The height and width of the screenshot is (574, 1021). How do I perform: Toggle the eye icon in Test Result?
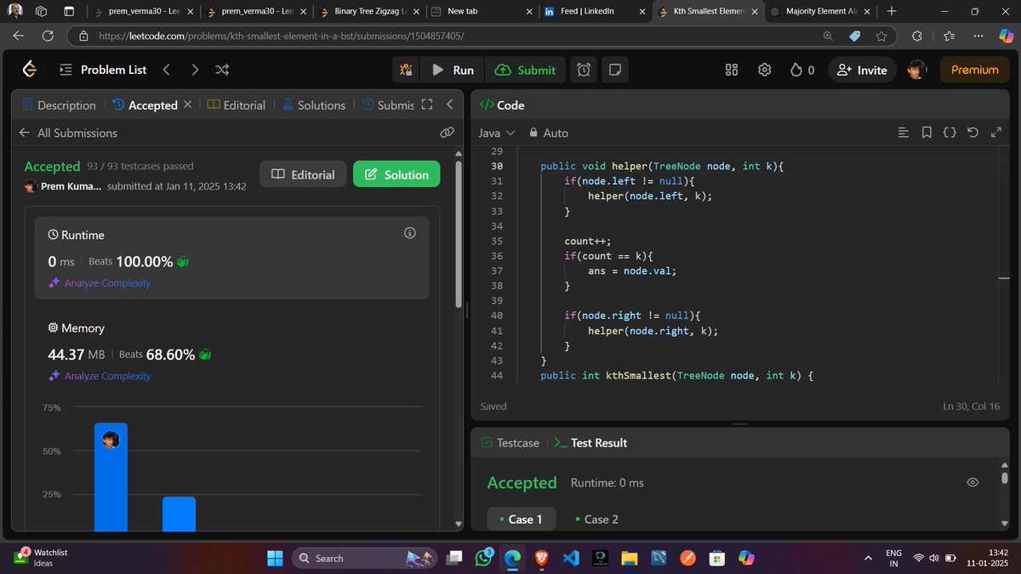coord(973,482)
